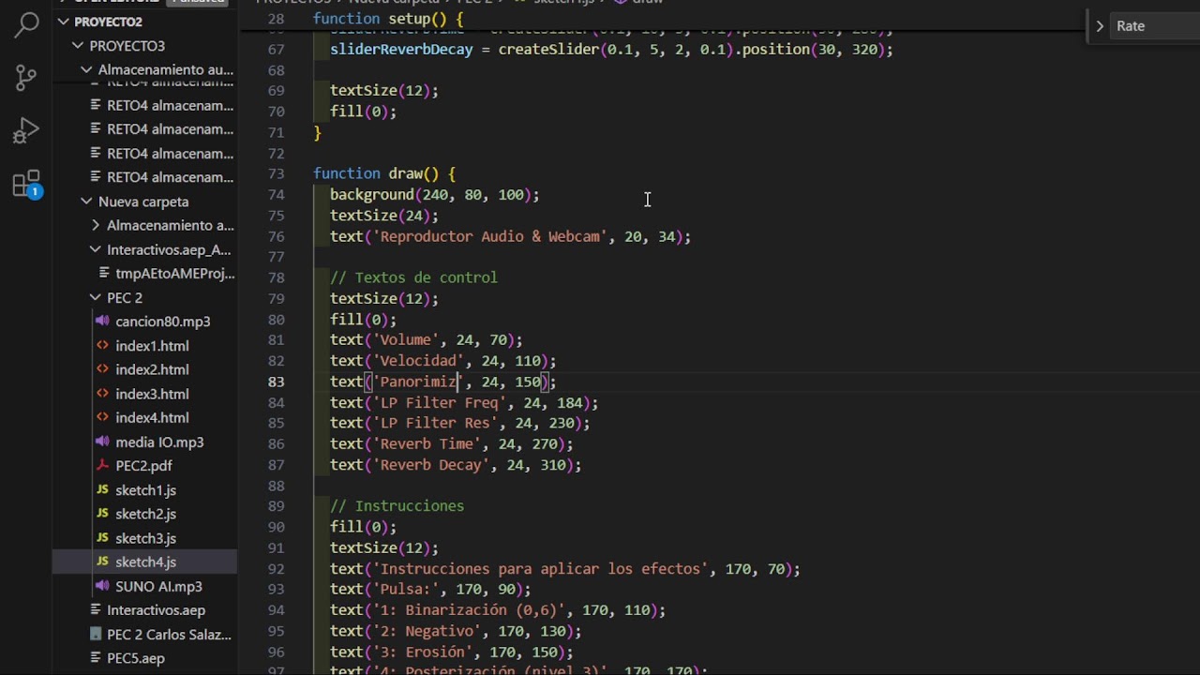Image resolution: width=1200 pixels, height=675 pixels.
Task: Click the HTML icon next to index3.html
Action: pyautogui.click(x=102, y=394)
